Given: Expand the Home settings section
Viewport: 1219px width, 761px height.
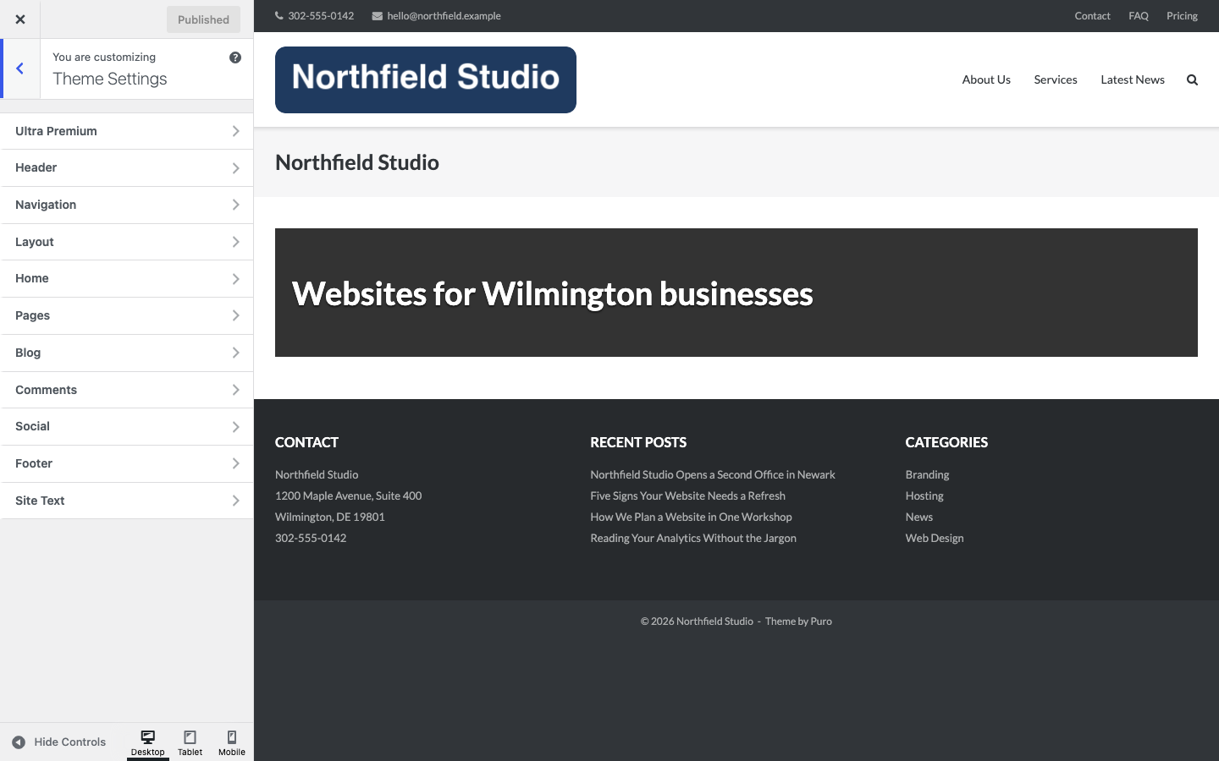Looking at the screenshot, I should (x=127, y=279).
